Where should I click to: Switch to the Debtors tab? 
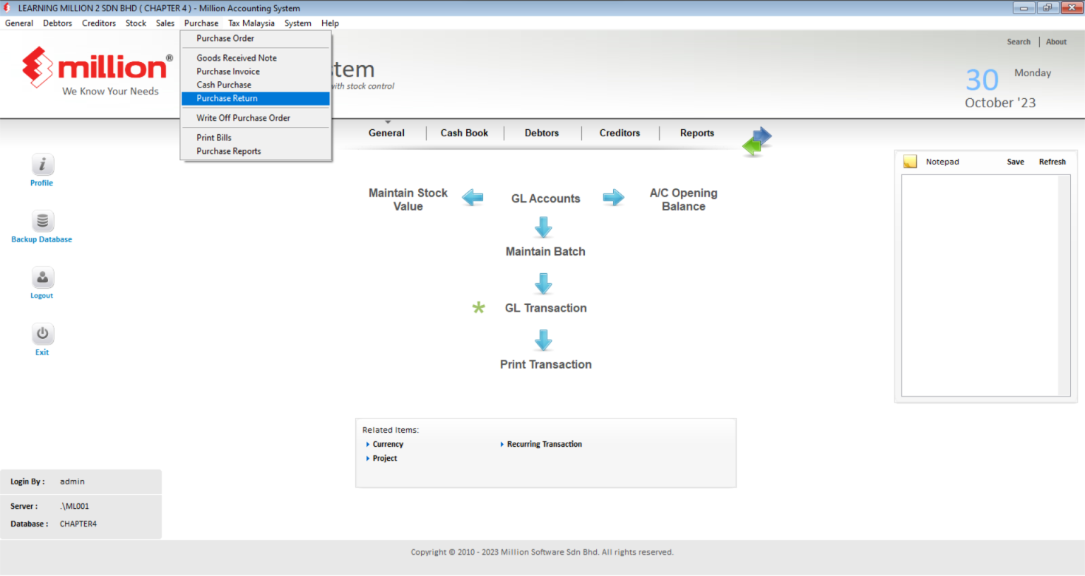(x=542, y=133)
